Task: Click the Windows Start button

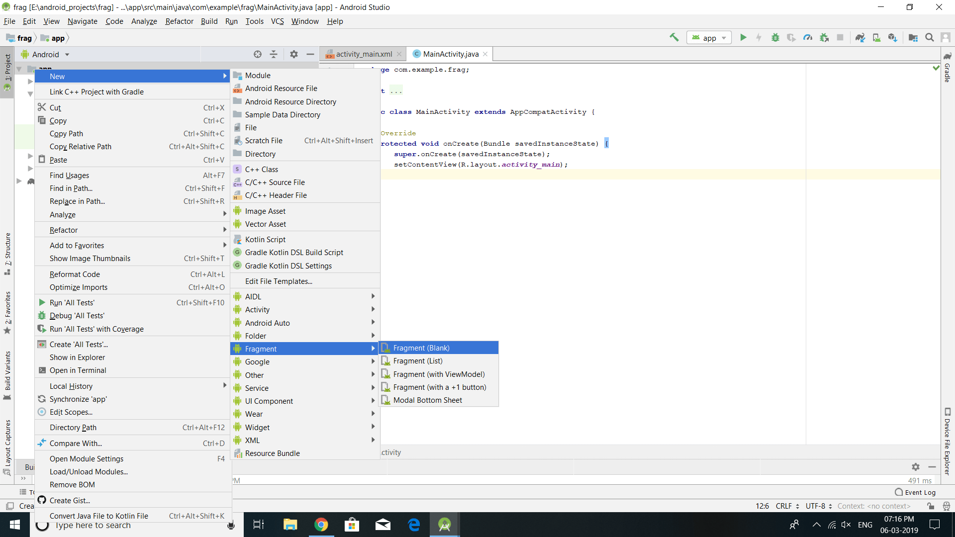Action: click(15, 525)
